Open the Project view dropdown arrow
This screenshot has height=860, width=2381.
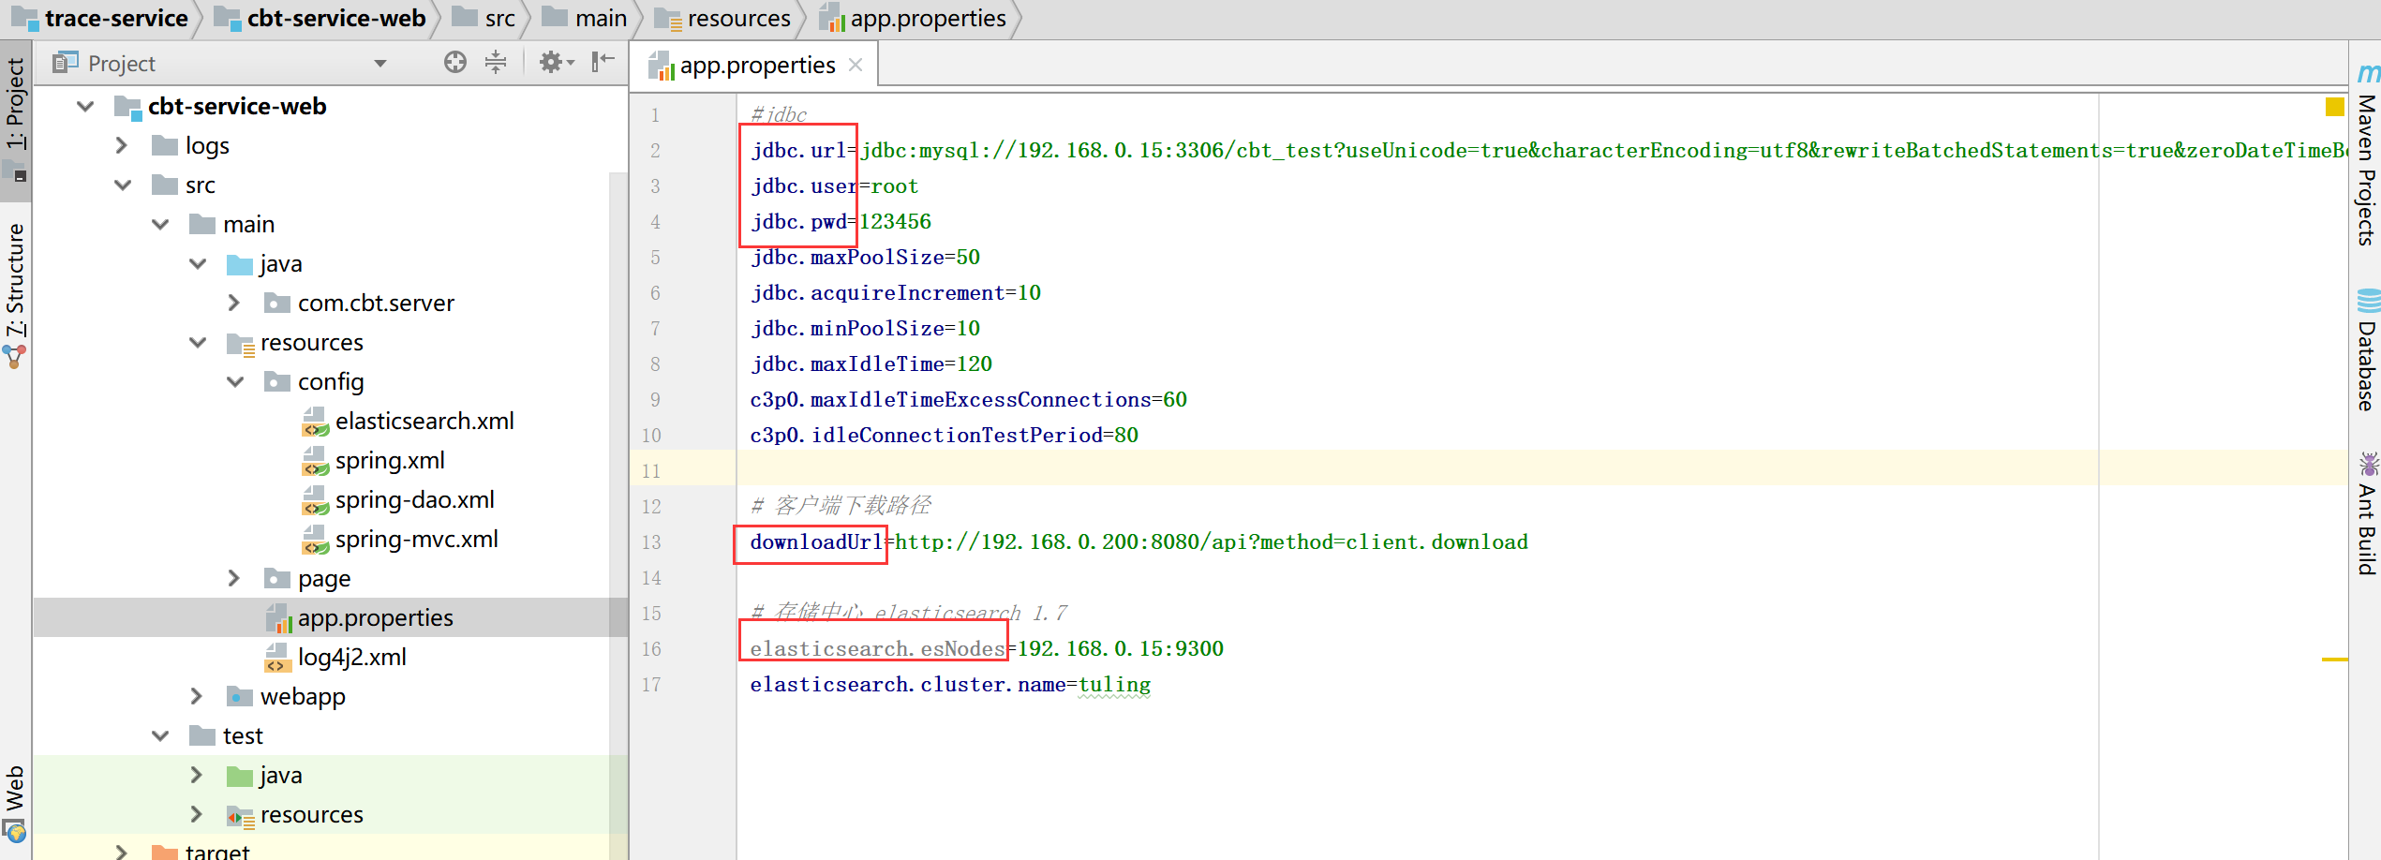coord(380,64)
